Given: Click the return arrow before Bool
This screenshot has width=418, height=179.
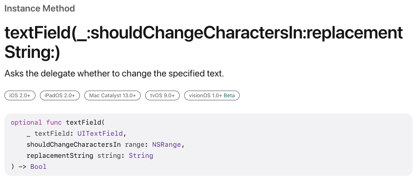Looking at the screenshot, I should (x=22, y=167).
